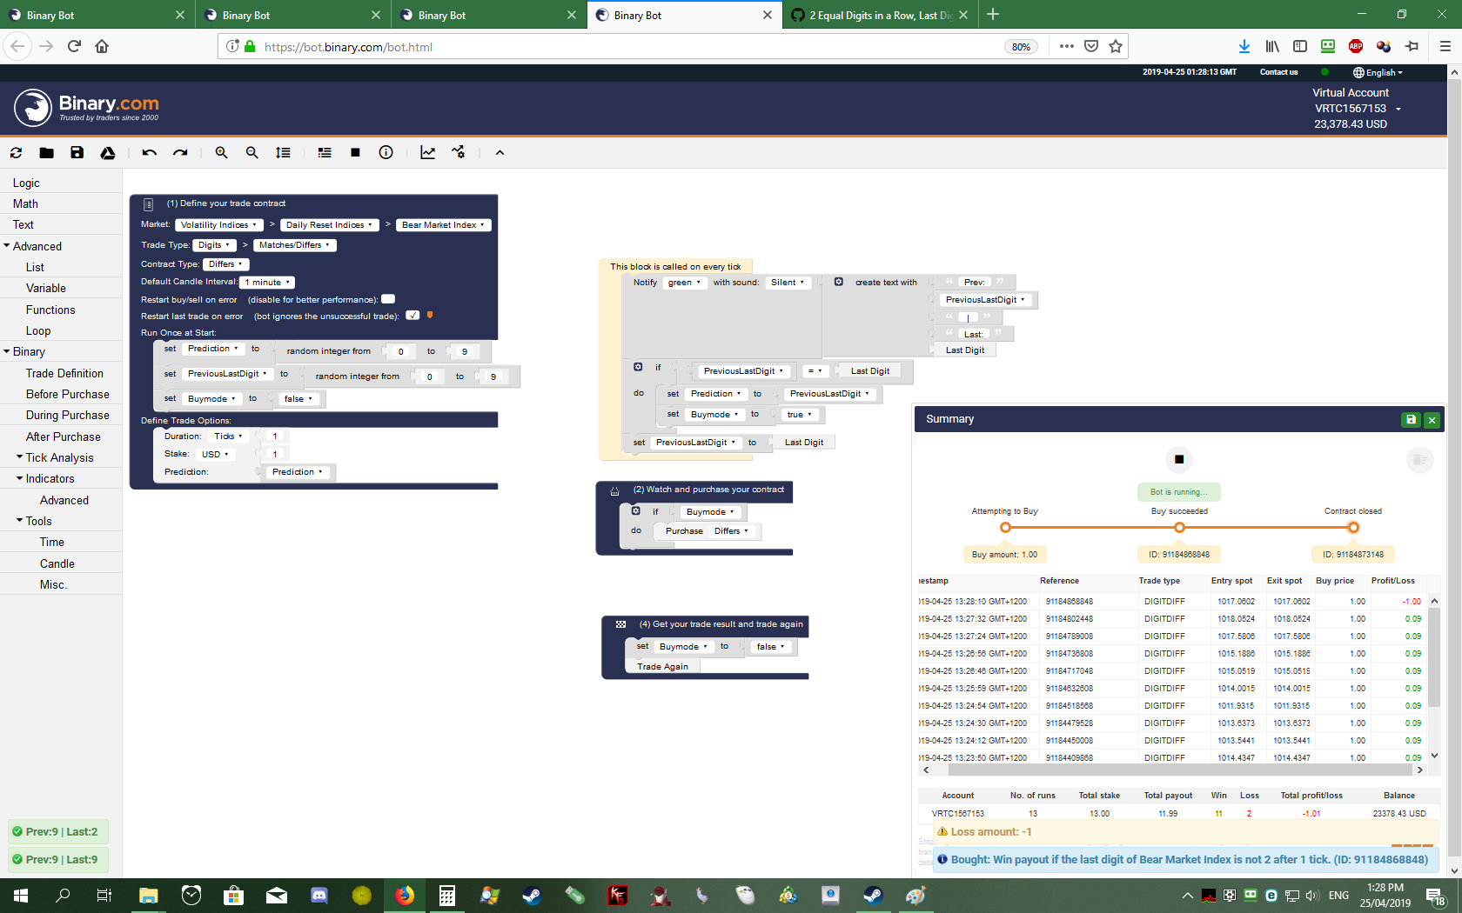
Task: Open a saved strategy with the folder icon
Action: 46,152
